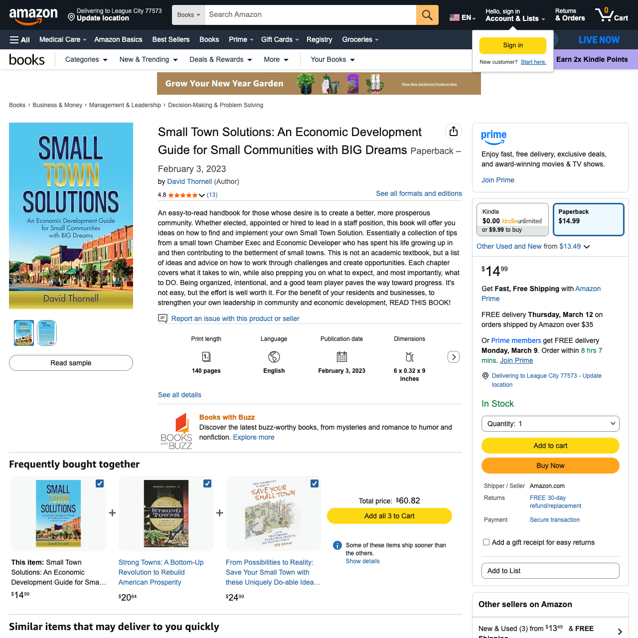638x638 pixels.
Task: Expand the Other Used and New price chevron
Action: click(587, 246)
